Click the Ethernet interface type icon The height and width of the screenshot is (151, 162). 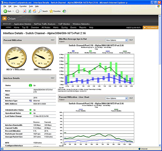31,101
